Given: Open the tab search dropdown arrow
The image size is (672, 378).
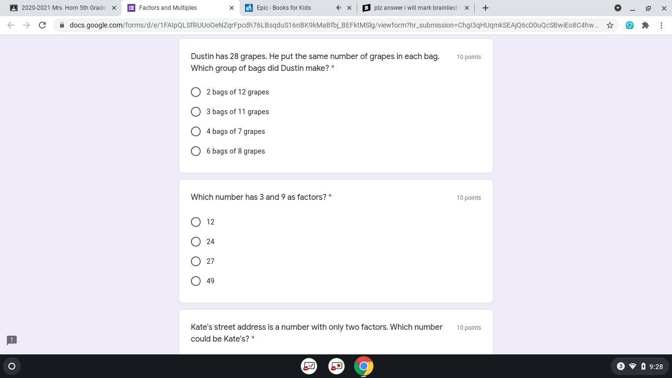Looking at the screenshot, I should [x=618, y=8].
